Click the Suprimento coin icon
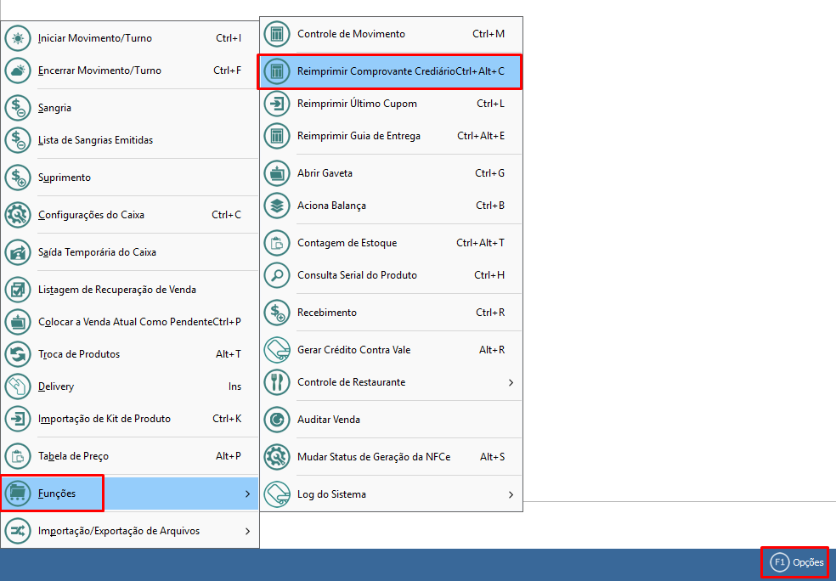This screenshot has width=836, height=581. (18, 178)
